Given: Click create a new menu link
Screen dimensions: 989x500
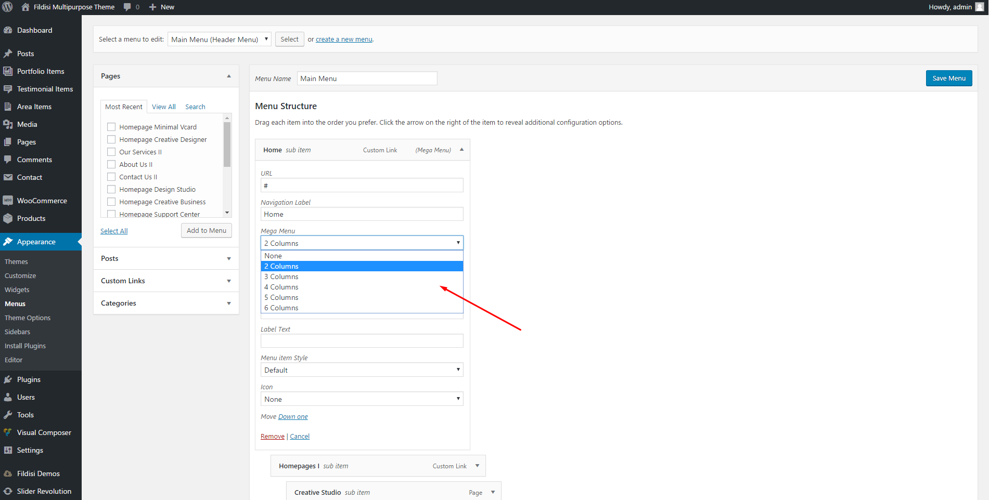Looking at the screenshot, I should pos(344,40).
